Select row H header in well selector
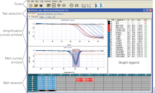Image resolution: width=155 pixels, height=93 pixels. [33, 91]
